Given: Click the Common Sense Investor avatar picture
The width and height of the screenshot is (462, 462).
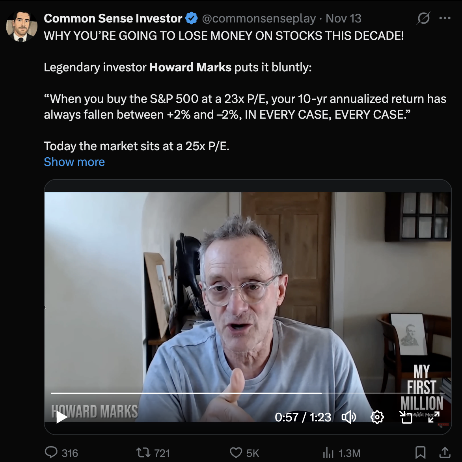Looking at the screenshot, I should click(x=22, y=26).
